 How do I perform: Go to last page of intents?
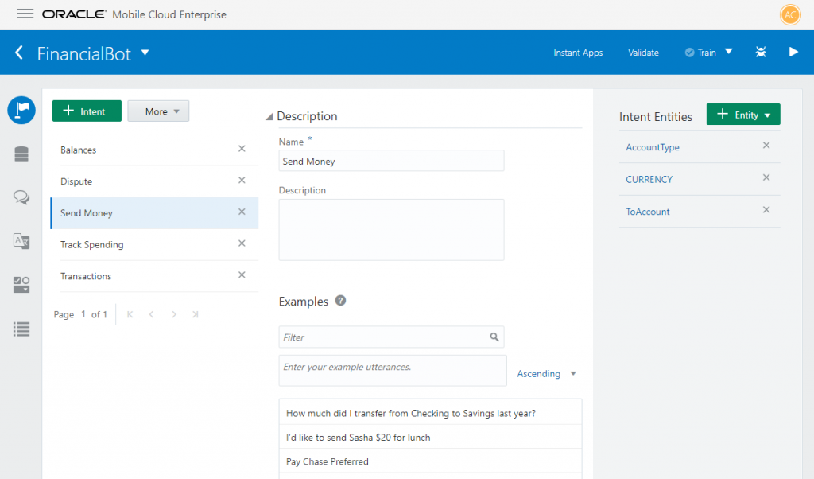click(196, 314)
